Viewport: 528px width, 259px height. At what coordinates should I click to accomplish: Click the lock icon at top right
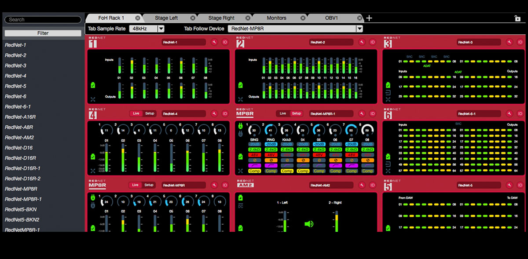pos(517,18)
